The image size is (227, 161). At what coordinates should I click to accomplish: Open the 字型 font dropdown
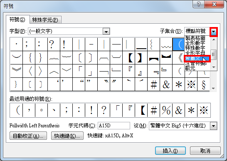106,31
